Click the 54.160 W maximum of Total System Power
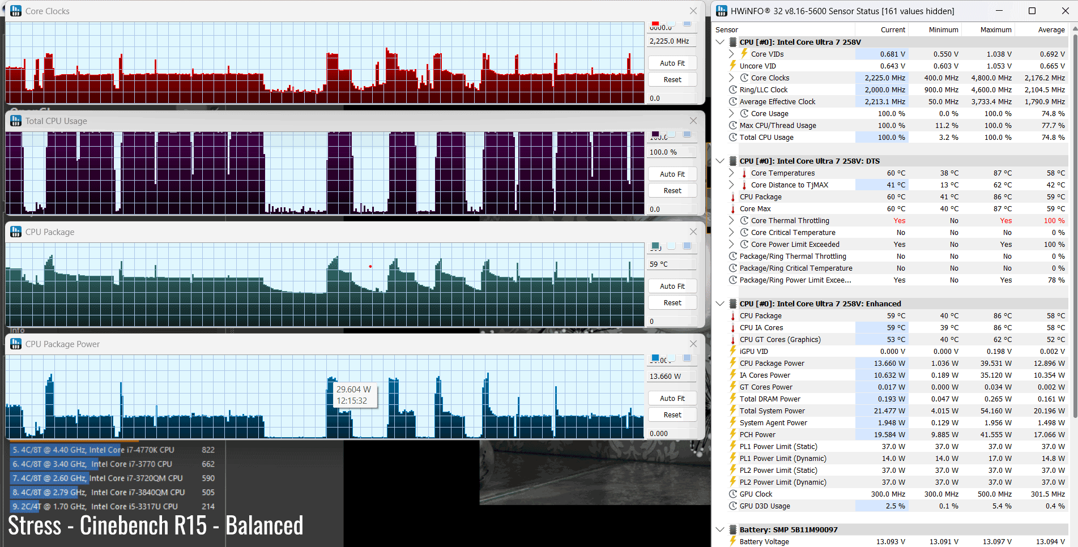1078x547 pixels. click(x=996, y=411)
